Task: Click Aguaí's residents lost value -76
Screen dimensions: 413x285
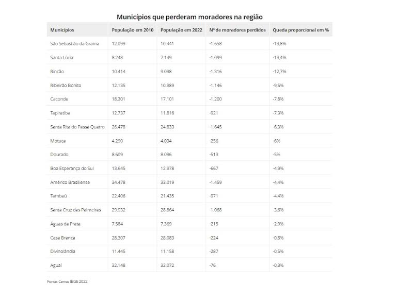Action: coord(213,265)
